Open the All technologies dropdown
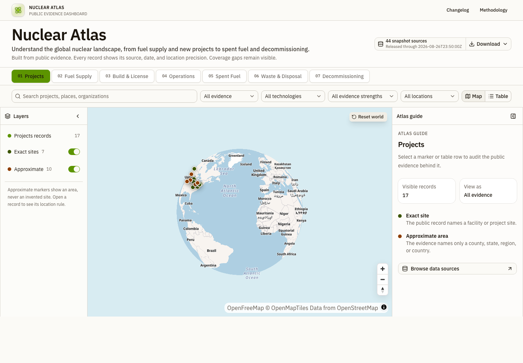The image size is (523, 363). pyautogui.click(x=293, y=96)
